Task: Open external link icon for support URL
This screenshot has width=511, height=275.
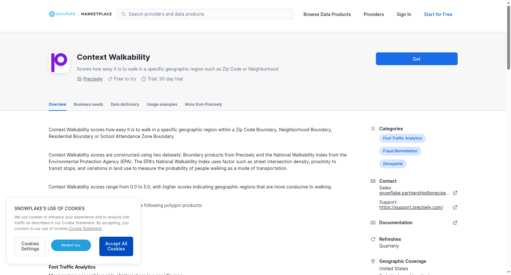Action: 455,207
